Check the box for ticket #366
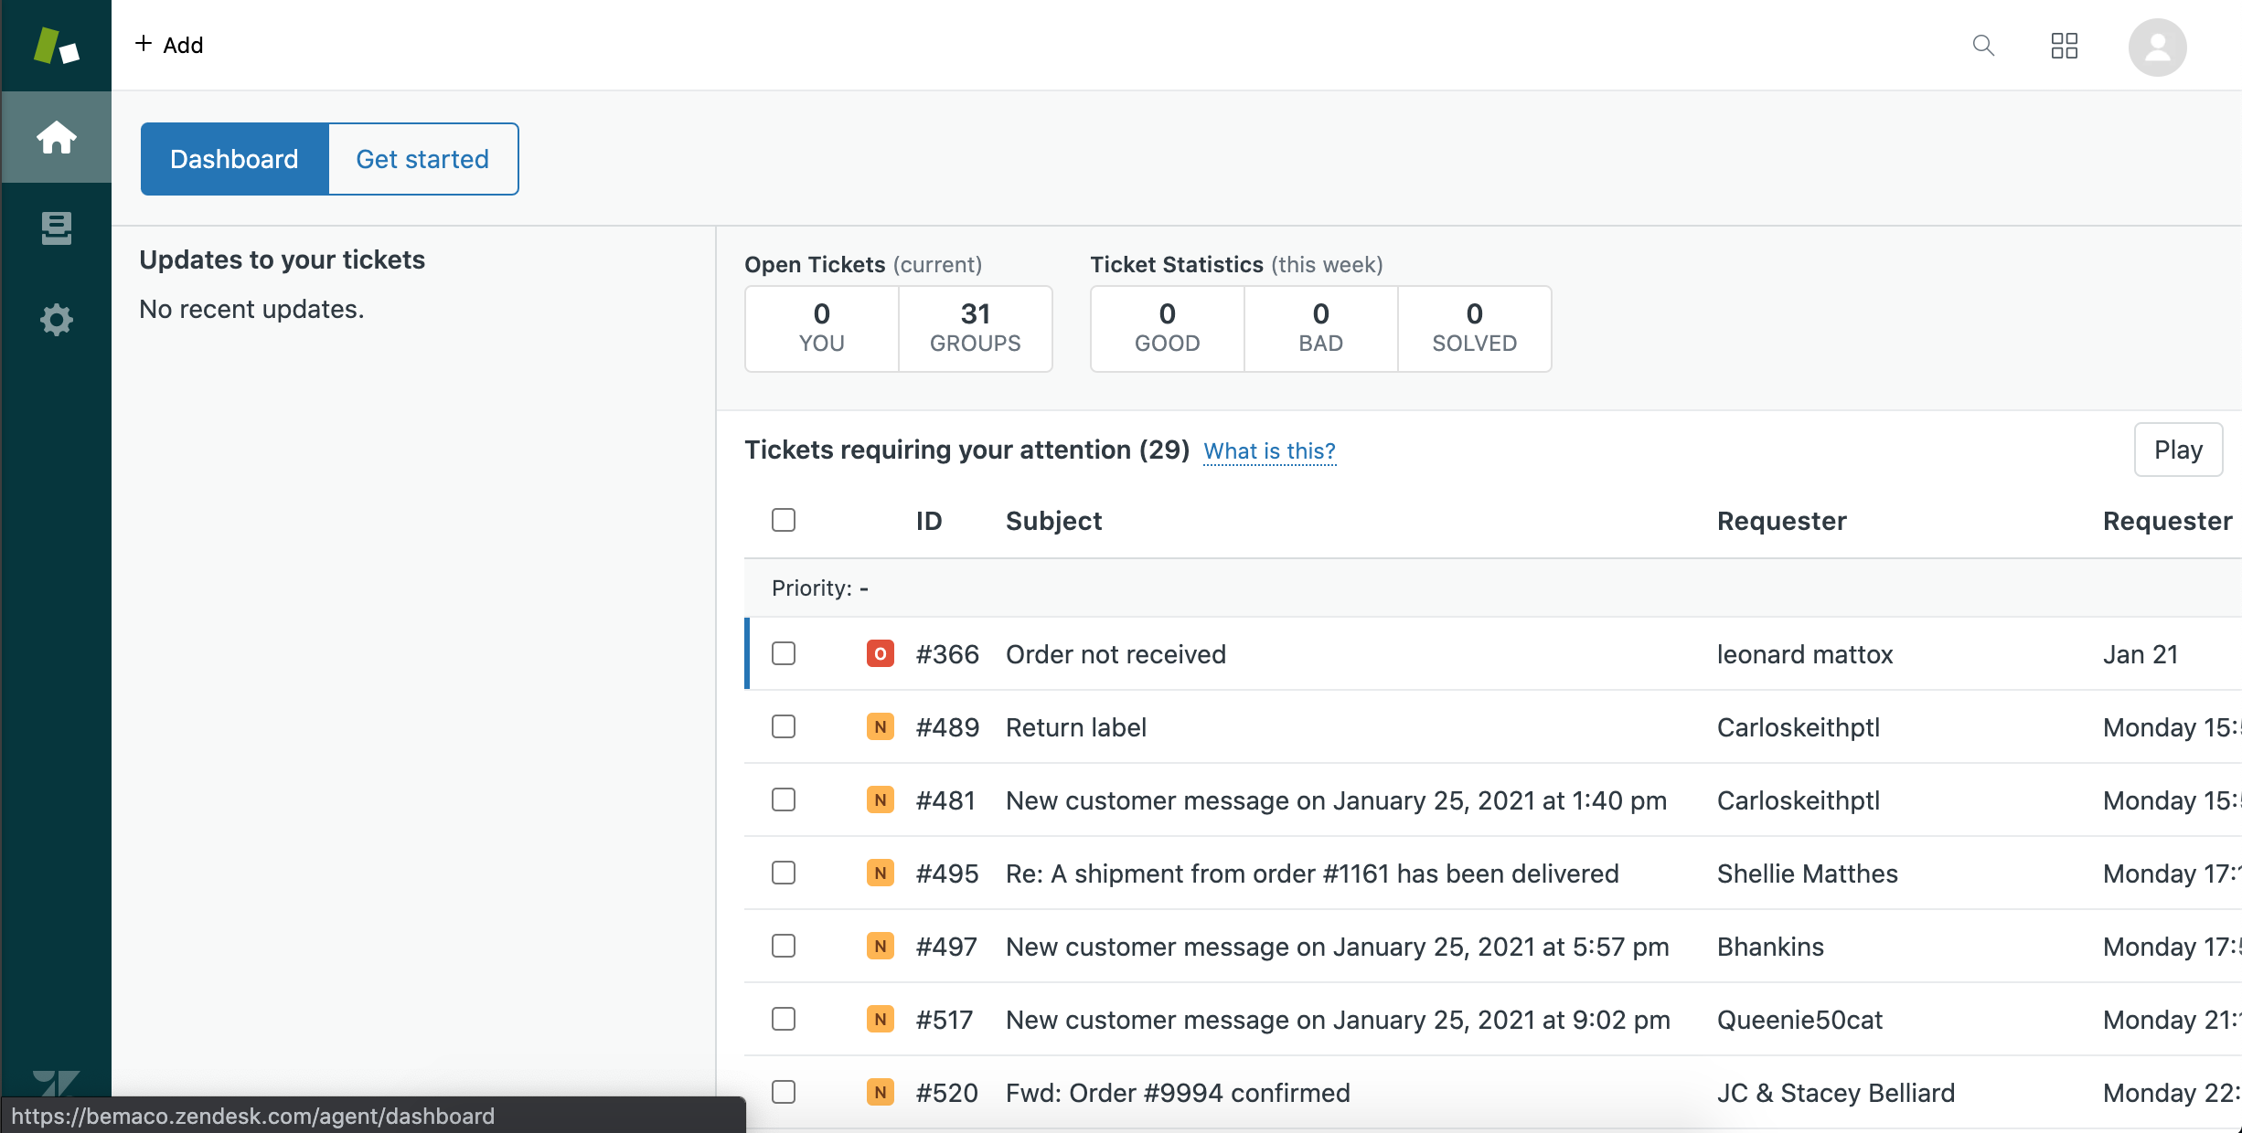The image size is (2242, 1133). pyautogui.click(x=784, y=654)
